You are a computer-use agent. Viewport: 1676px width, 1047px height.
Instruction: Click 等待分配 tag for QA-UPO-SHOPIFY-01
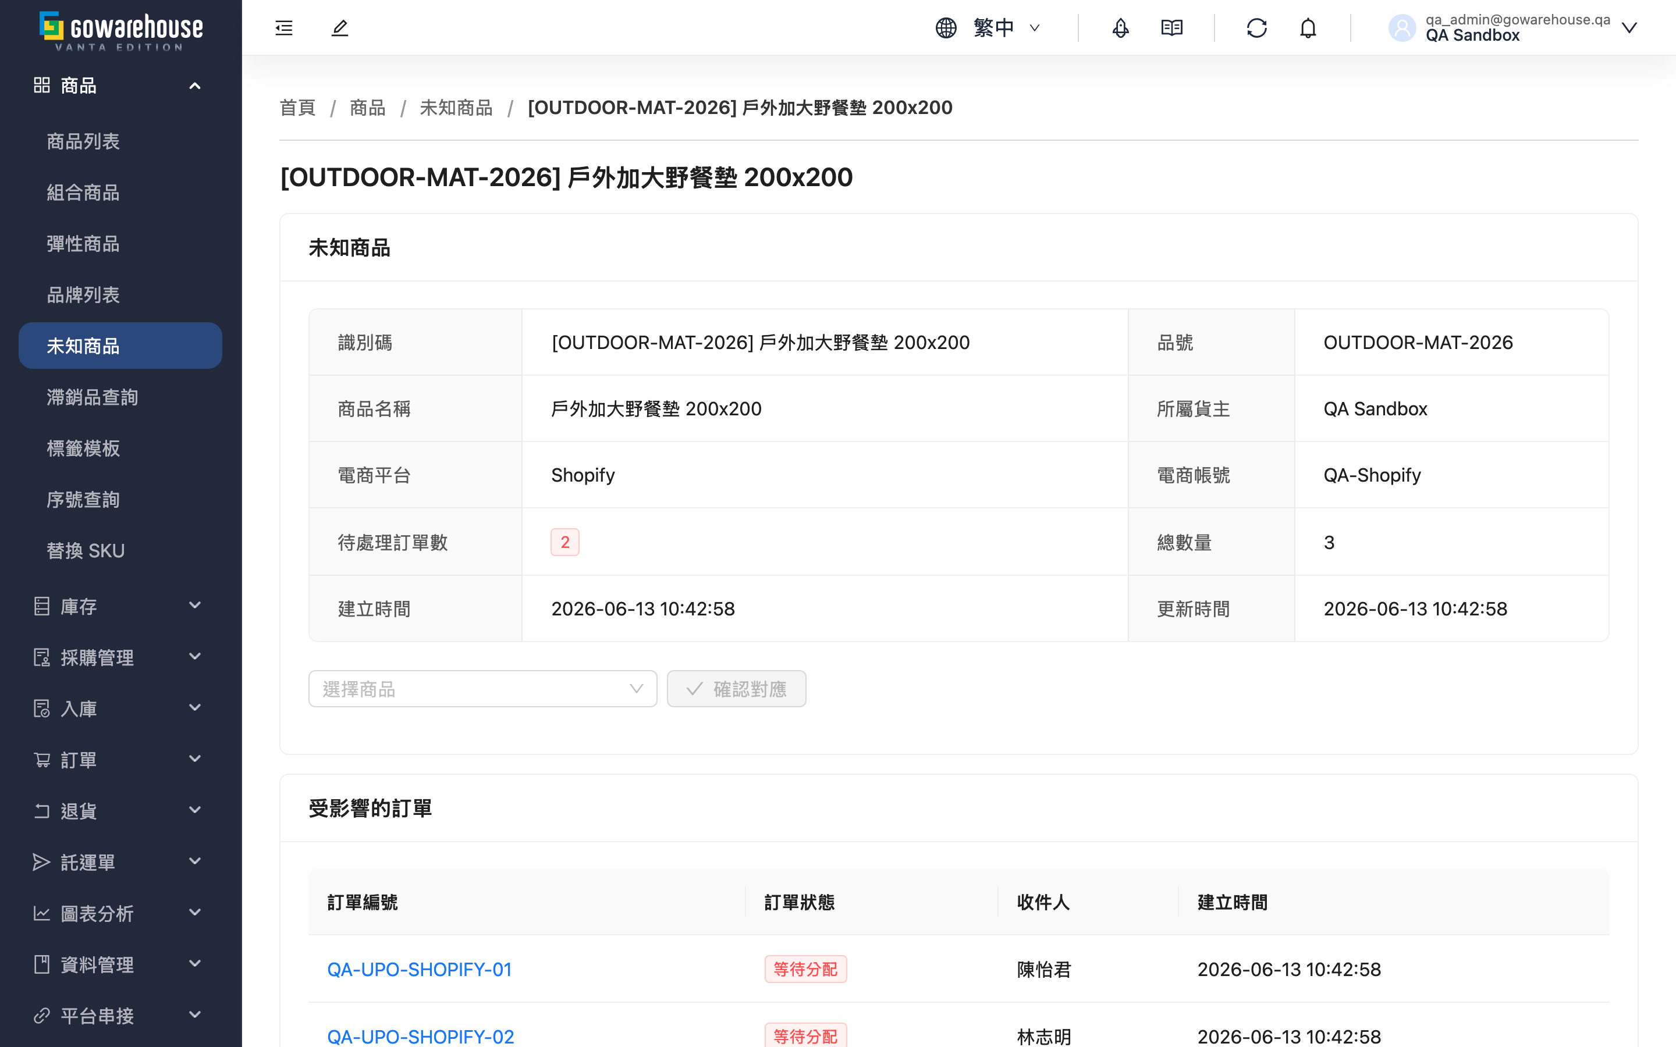point(805,970)
